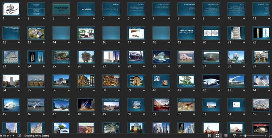This screenshot has height=138, width=272.
Task: Select slide 32 thumbnail
Action: click(x=236, y=57)
